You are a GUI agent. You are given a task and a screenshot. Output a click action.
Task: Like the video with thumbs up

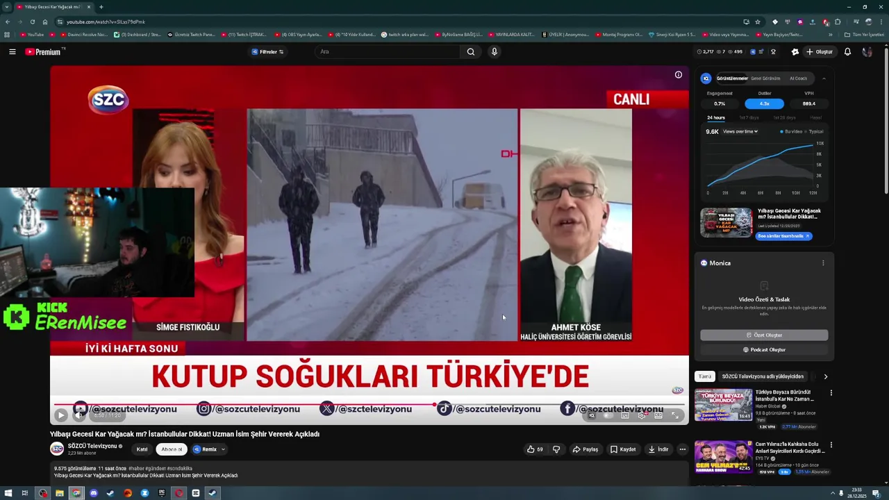coord(535,449)
